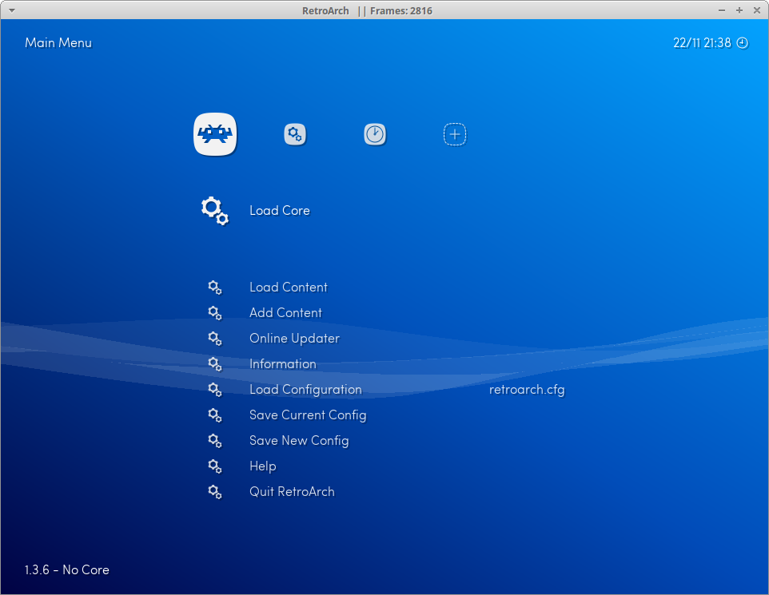Click the gear icon next to Quit RetroArch

214,491
